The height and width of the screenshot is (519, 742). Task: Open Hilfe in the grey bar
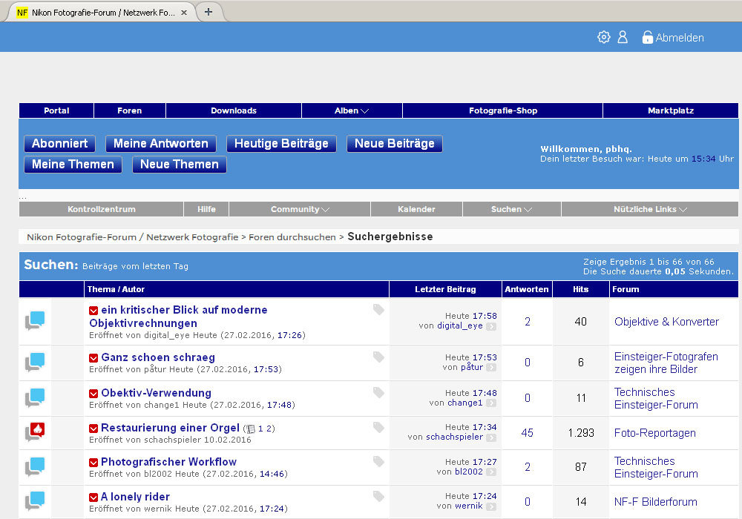[206, 209]
